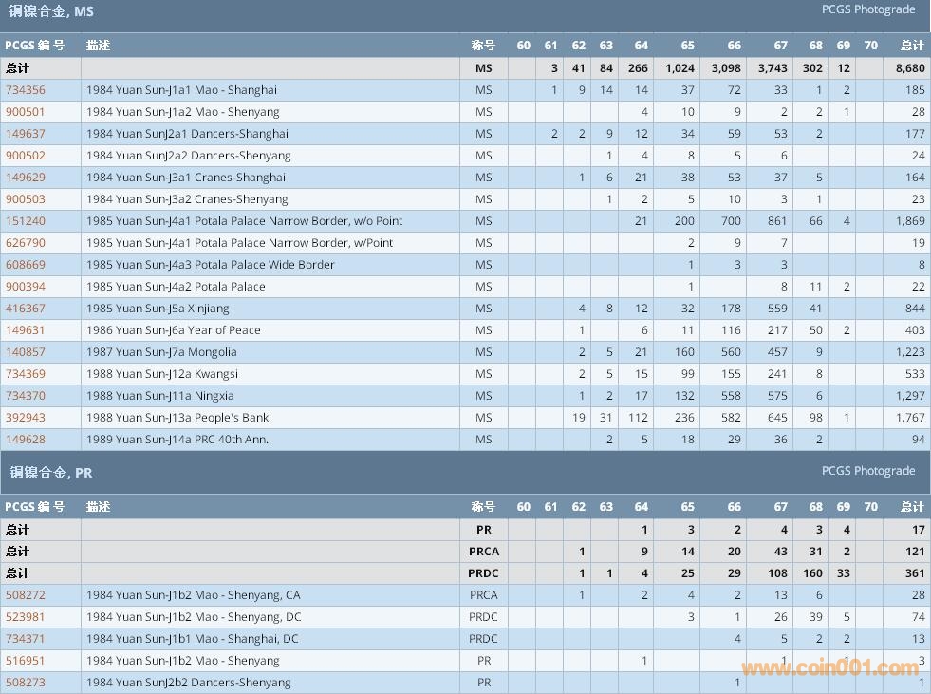Click PCGS number 508272 in PR table
The width and height of the screenshot is (931, 694).
26,595
